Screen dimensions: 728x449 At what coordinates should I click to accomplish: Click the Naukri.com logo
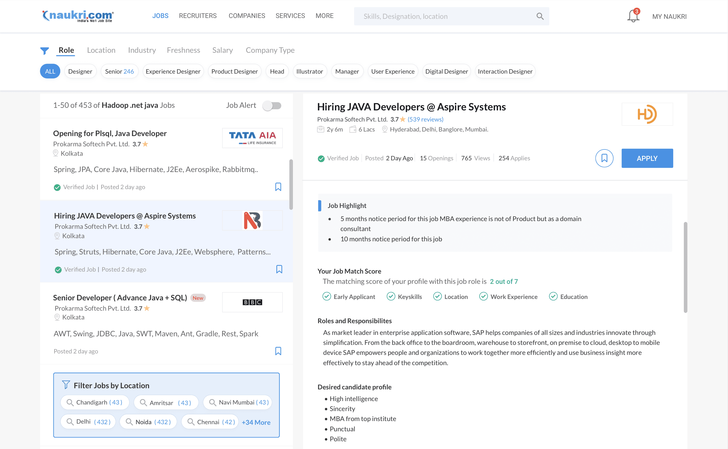pyautogui.click(x=78, y=16)
